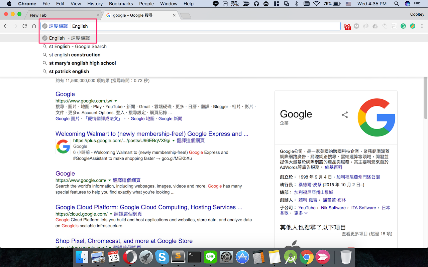Open the Google Cloud Platform result link

(149, 207)
